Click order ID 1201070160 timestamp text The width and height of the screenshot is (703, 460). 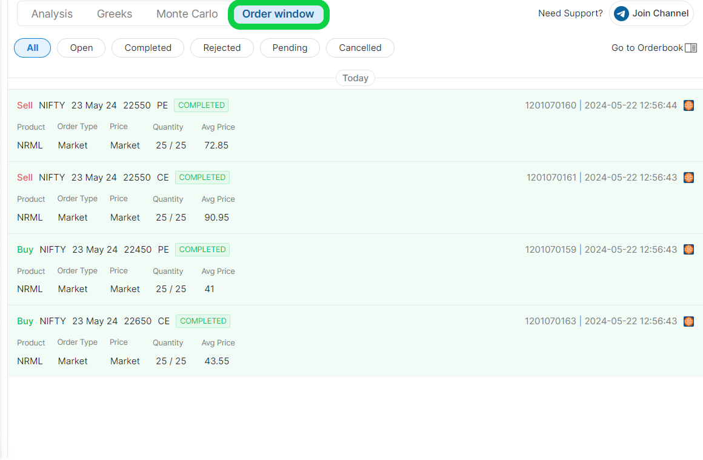point(601,105)
